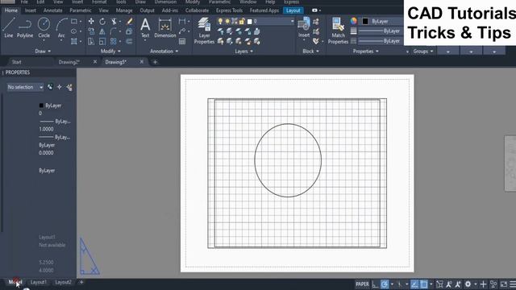Open the Parametric ribbon tab
Image resolution: width=516 pixels, height=290 pixels.
tap(81, 10)
